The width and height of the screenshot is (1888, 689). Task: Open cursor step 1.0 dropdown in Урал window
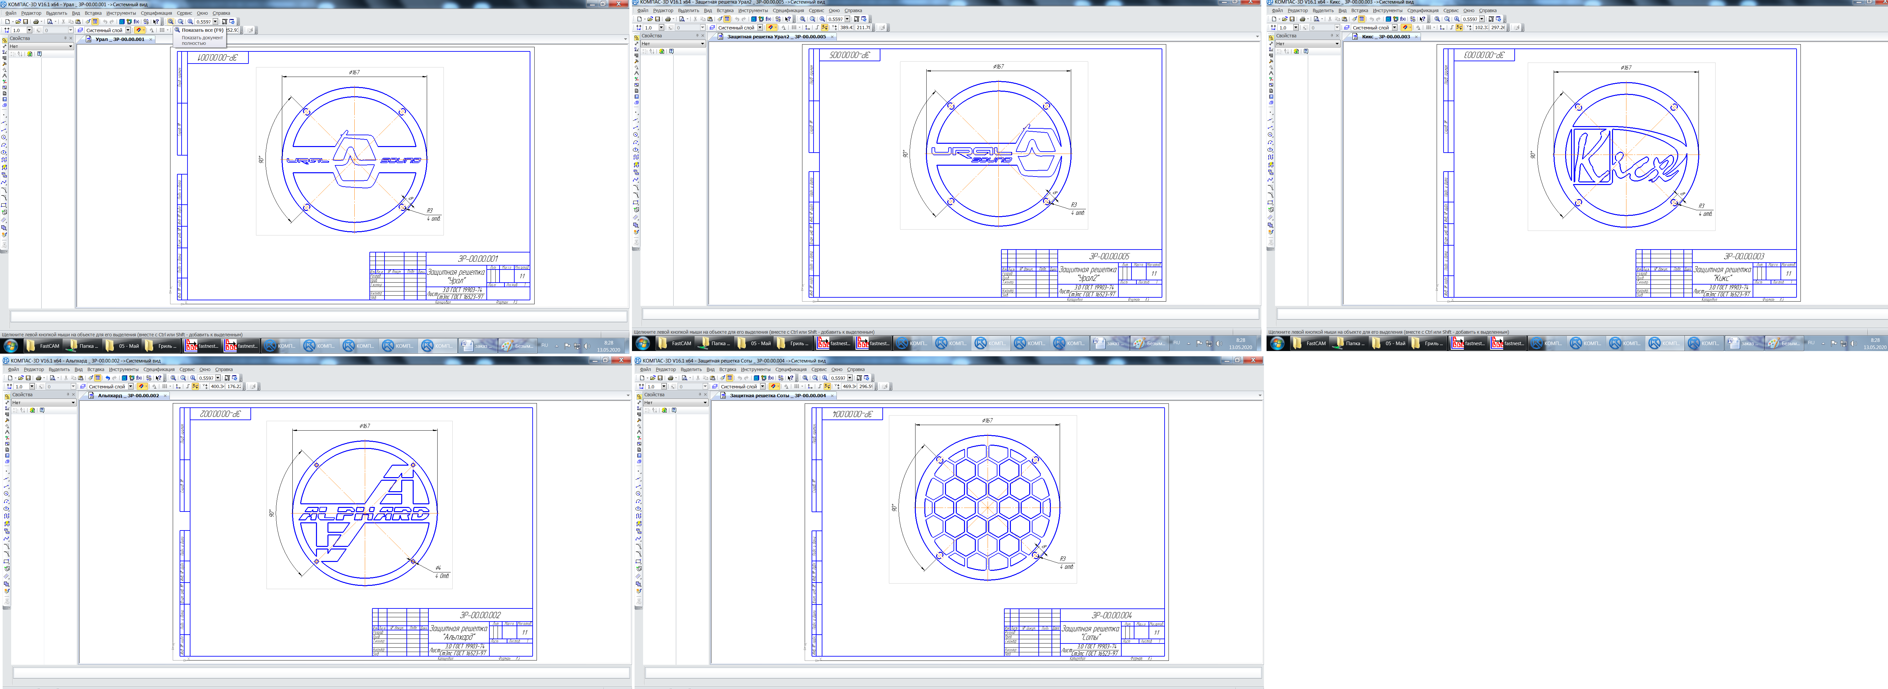point(29,30)
